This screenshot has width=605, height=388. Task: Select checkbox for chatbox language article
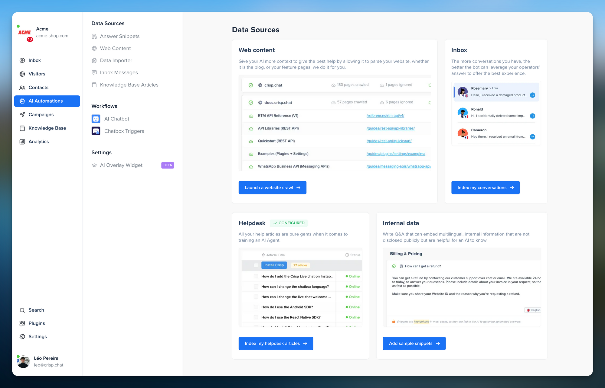tap(256, 287)
